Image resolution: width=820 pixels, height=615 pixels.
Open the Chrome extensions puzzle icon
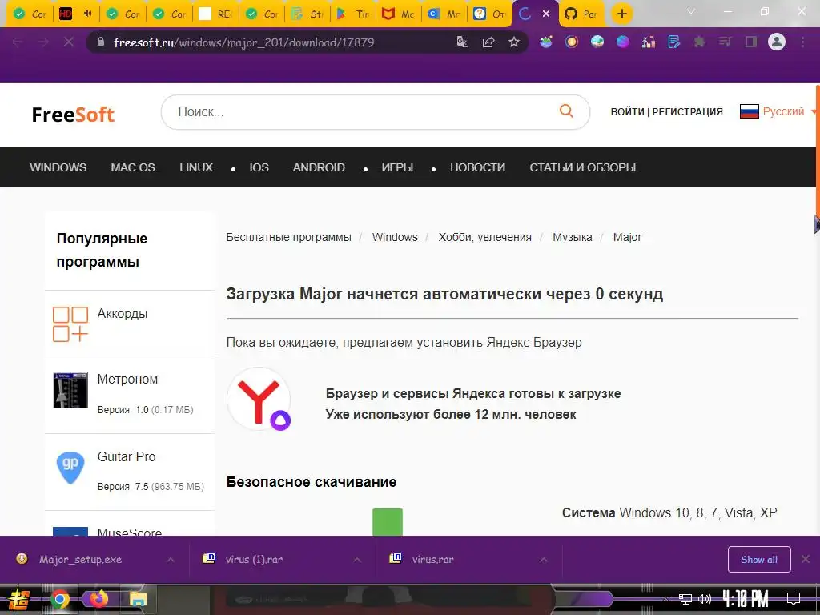[x=699, y=42]
